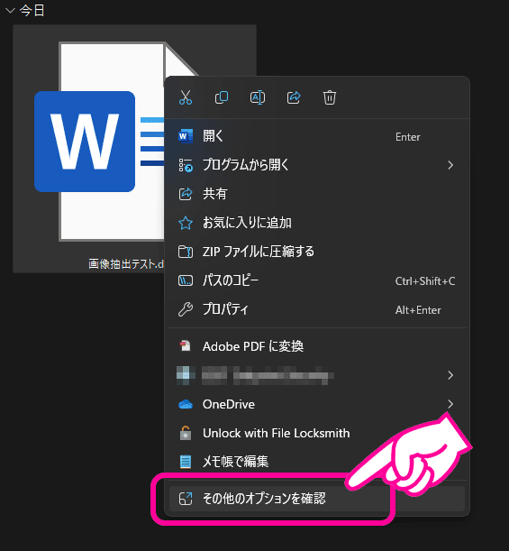Click the padlock icon for File Locksmith
The height and width of the screenshot is (551, 509).
[x=186, y=433]
